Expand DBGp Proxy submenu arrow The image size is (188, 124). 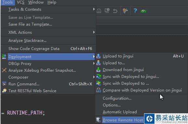pos(94,63)
